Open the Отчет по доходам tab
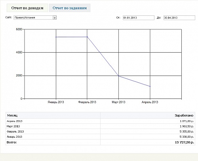This screenshot has height=161, width=198. 27,8
